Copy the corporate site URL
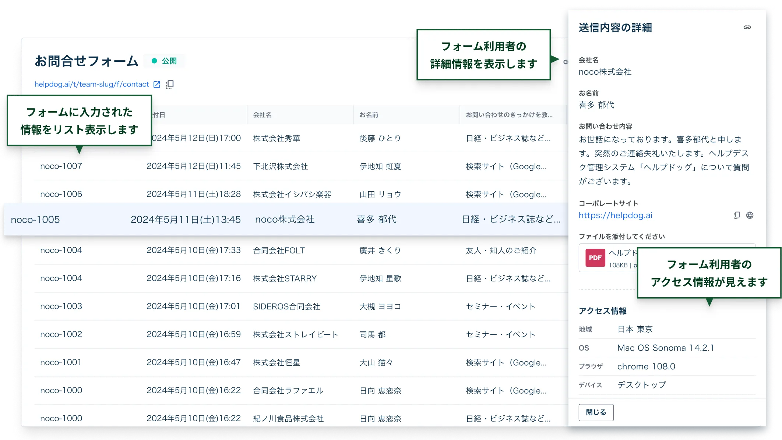 point(737,215)
